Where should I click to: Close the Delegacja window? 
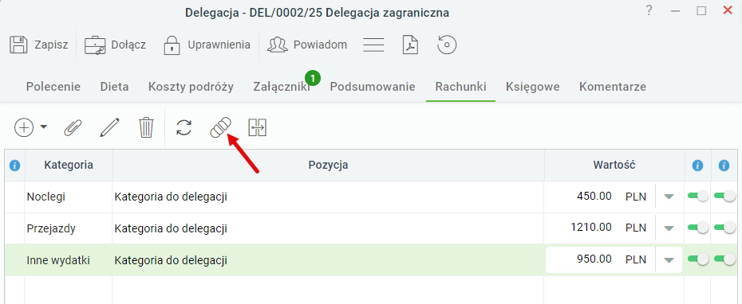coord(728,10)
